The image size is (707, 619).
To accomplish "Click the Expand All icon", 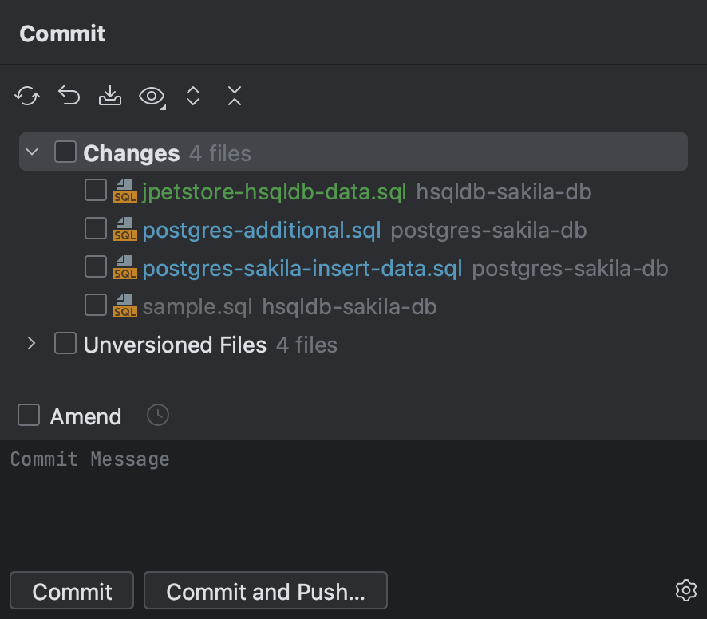I will point(192,95).
